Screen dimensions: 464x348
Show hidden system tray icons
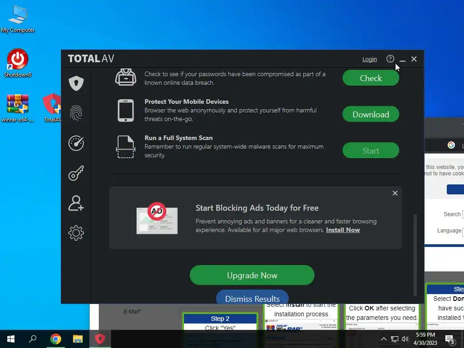click(x=383, y=339)
